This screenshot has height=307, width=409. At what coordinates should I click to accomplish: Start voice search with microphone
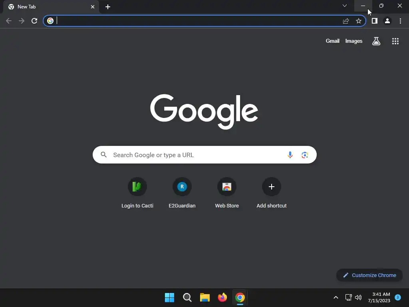[x=290, y=155]
